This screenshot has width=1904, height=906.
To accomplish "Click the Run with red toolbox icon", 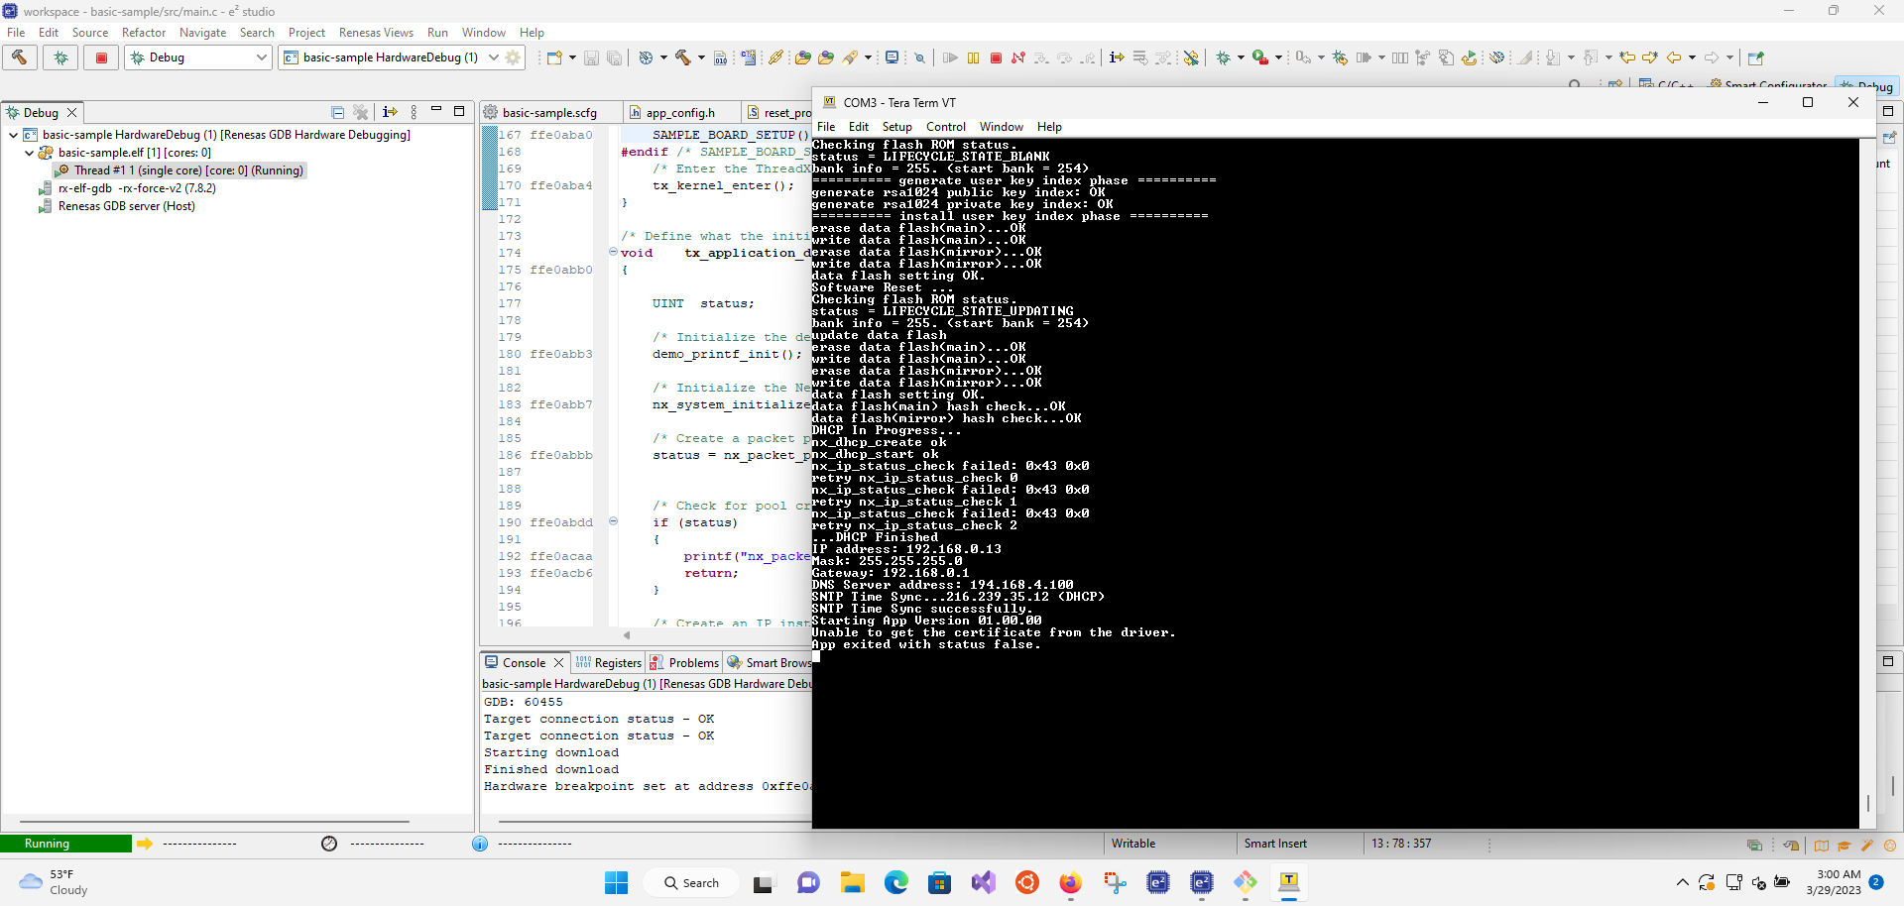I will click(1260, 57).
